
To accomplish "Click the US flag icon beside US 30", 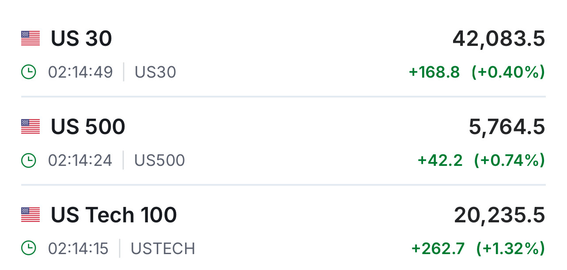I will coord(30,38).
